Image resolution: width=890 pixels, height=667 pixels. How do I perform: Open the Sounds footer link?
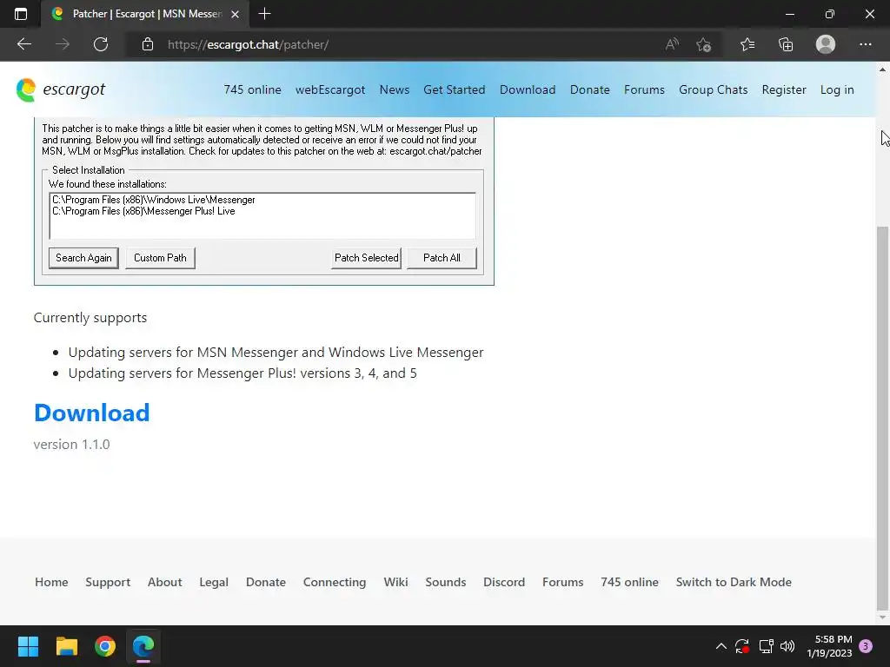[446, 582]
